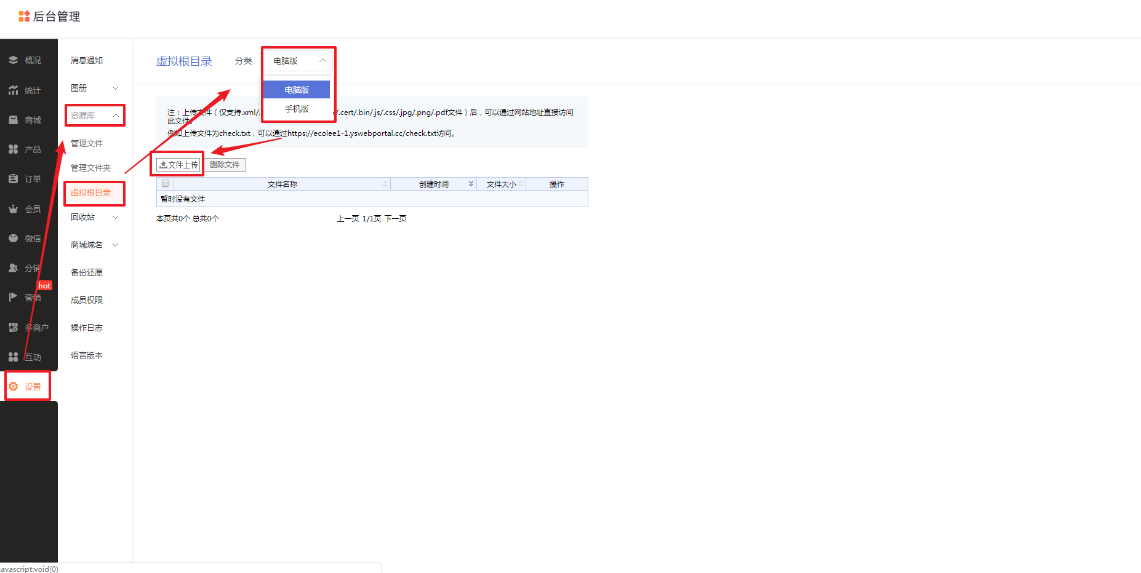
Task: Click the 删除文件 delete button
Action: (225, 165)
